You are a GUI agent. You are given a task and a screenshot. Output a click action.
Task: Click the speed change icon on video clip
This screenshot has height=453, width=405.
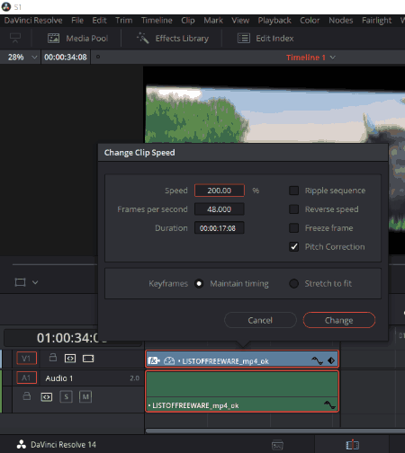pyautogui.click(x=169, y=360)
